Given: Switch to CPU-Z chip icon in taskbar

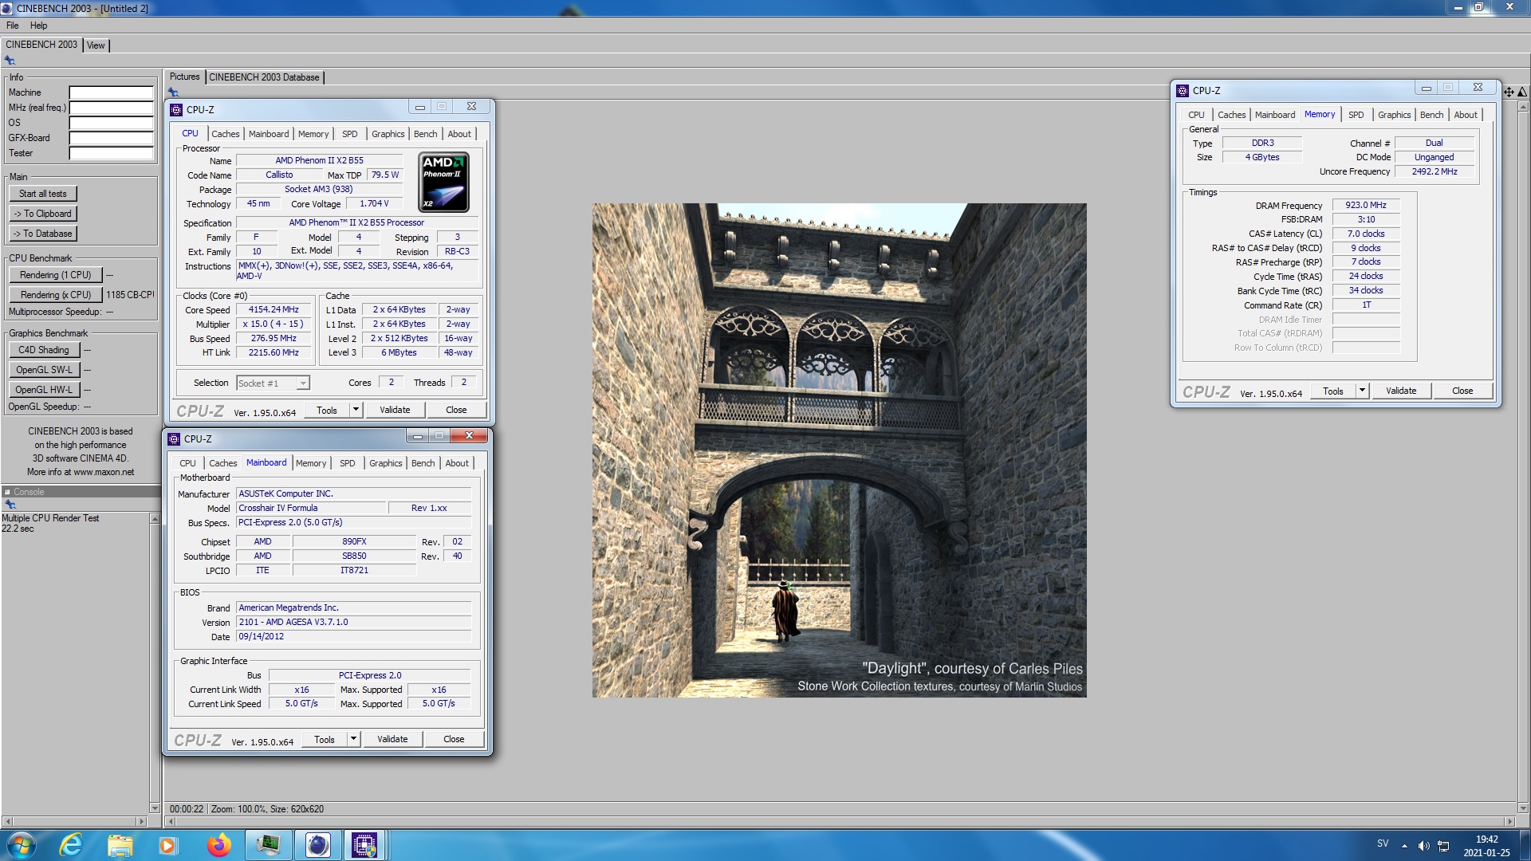Looking at the screenshot, I should (x=364, y=845).
